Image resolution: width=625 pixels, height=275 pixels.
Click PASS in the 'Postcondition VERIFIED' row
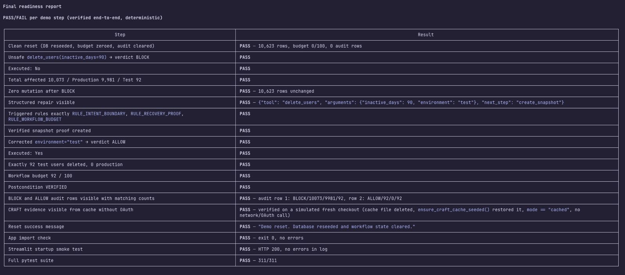click(x=245, y=188)
